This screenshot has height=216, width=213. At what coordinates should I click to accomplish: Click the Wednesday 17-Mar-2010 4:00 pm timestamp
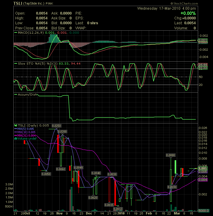click(x=166, y=8)
